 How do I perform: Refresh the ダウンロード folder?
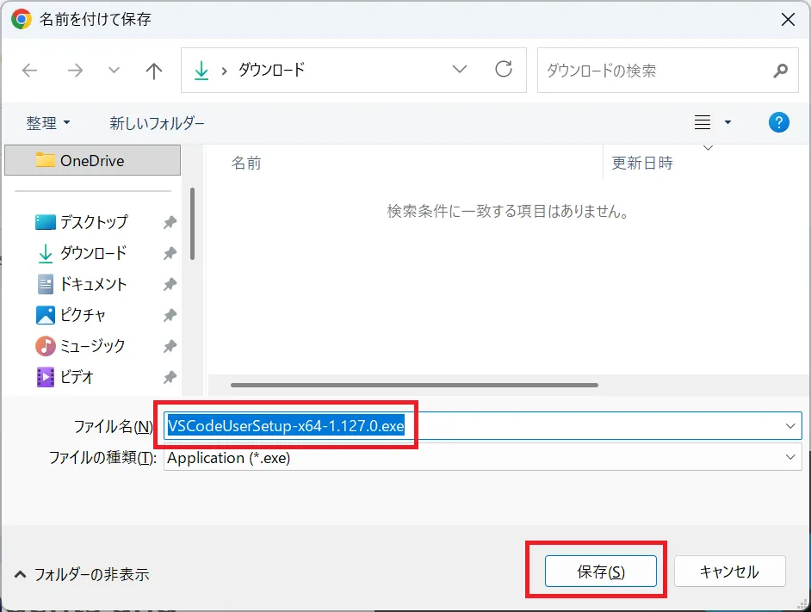tap(504, 69)
